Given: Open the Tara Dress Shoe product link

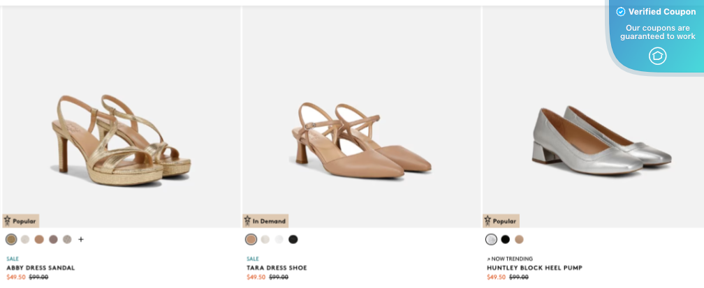Looking at the screenshot, I should [x=277, y=268].
